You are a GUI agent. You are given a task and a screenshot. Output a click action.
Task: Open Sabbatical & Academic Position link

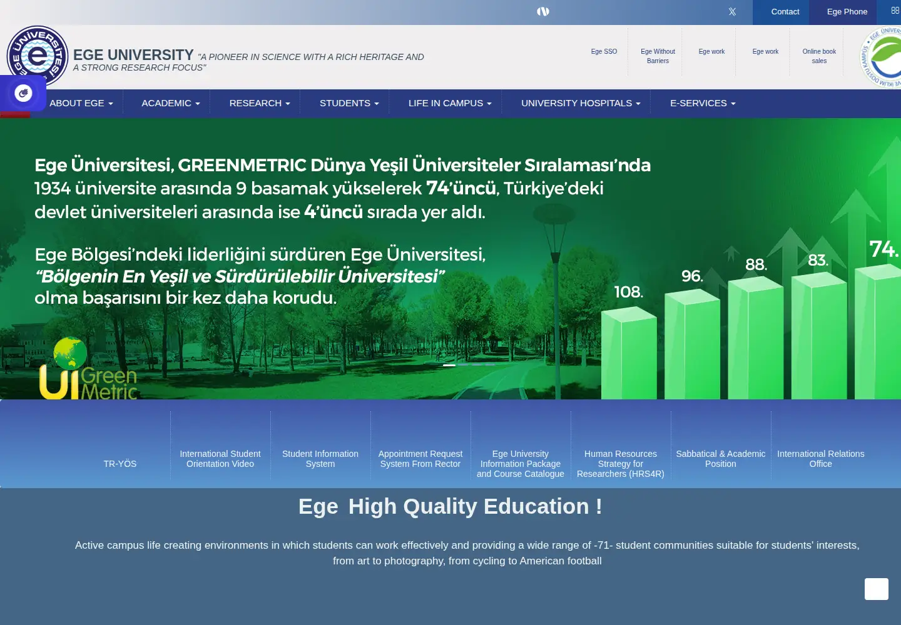coord(721,459)
